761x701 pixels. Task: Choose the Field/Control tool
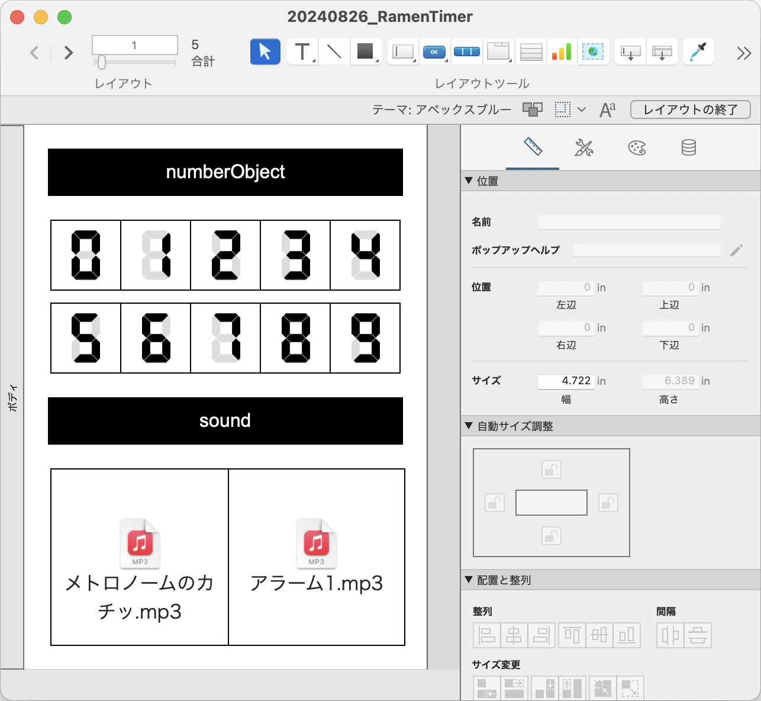[403, 52]
